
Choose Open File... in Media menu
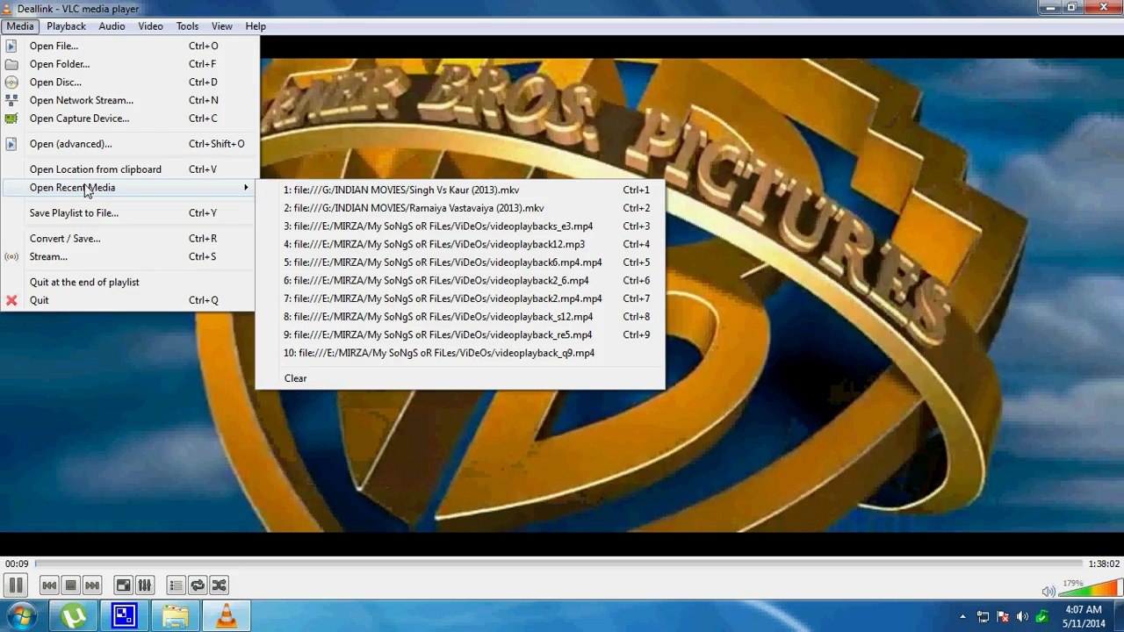pyautogui.click(x=128, y=46)
